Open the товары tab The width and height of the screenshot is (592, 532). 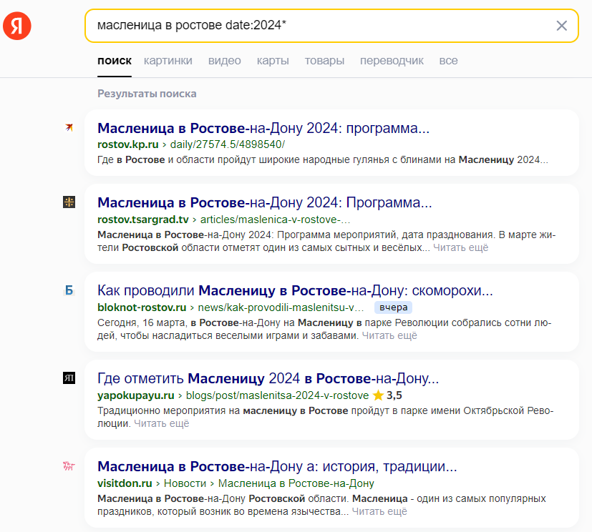tap(325, 61)
